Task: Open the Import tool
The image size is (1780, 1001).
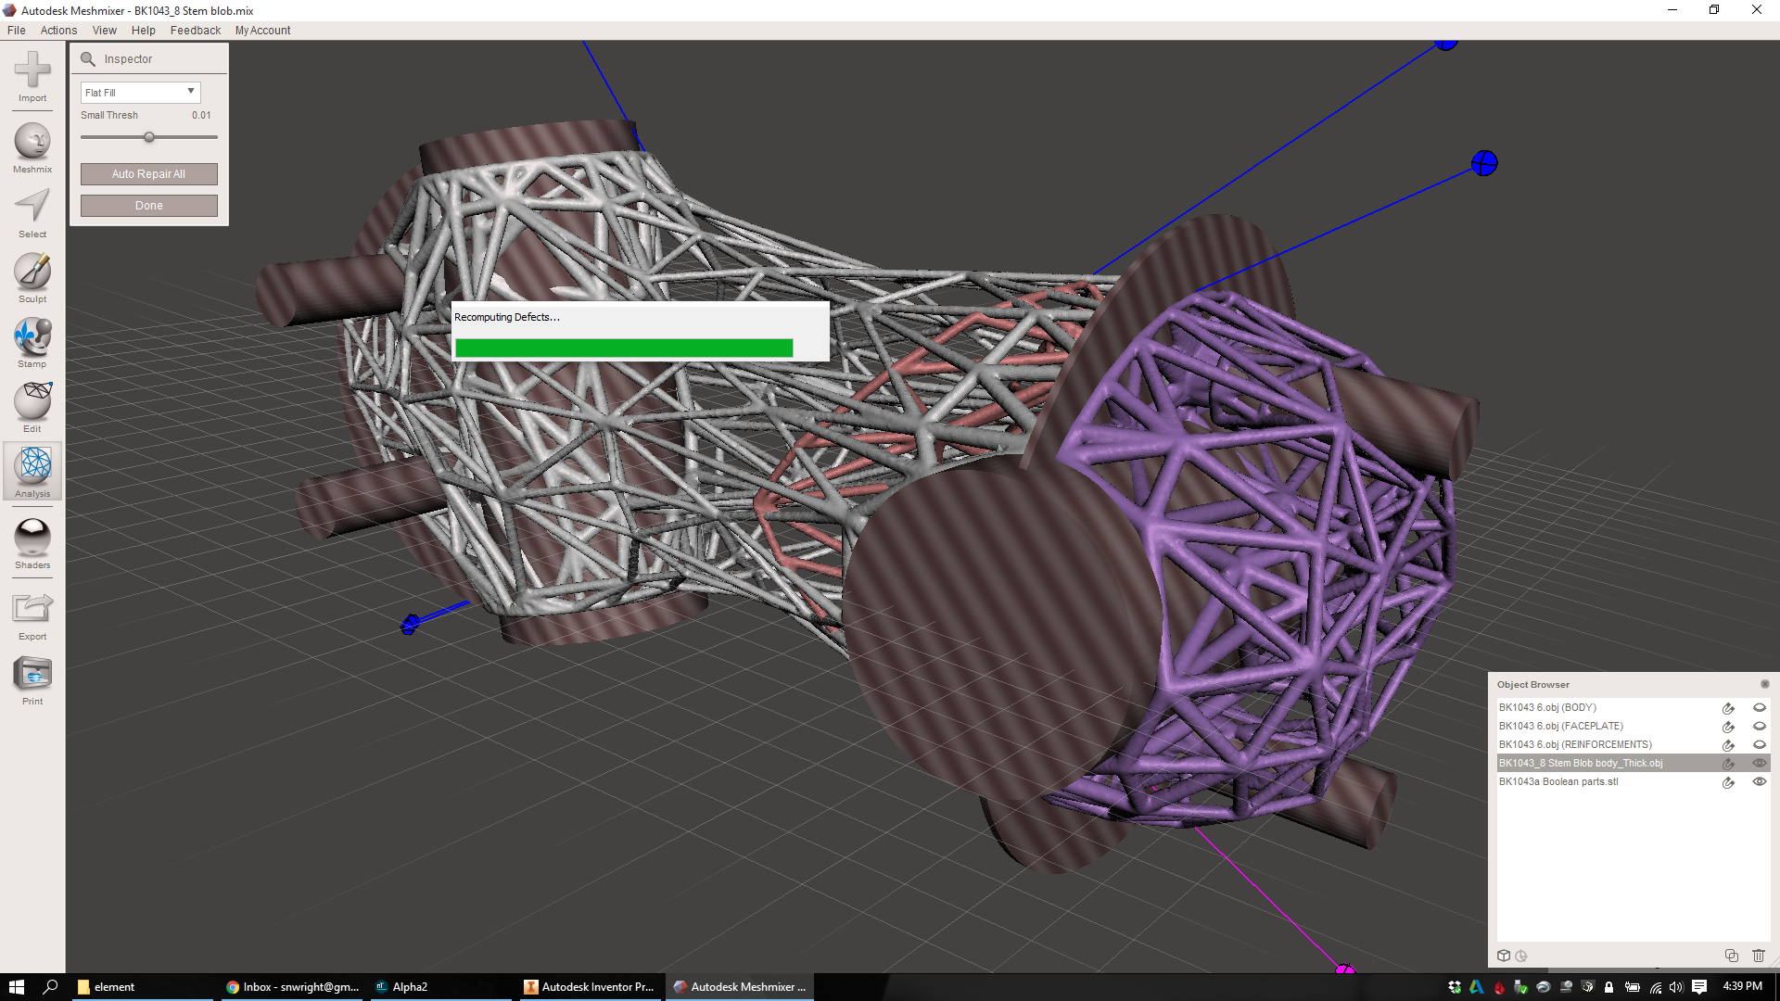Action: (32, 70)
